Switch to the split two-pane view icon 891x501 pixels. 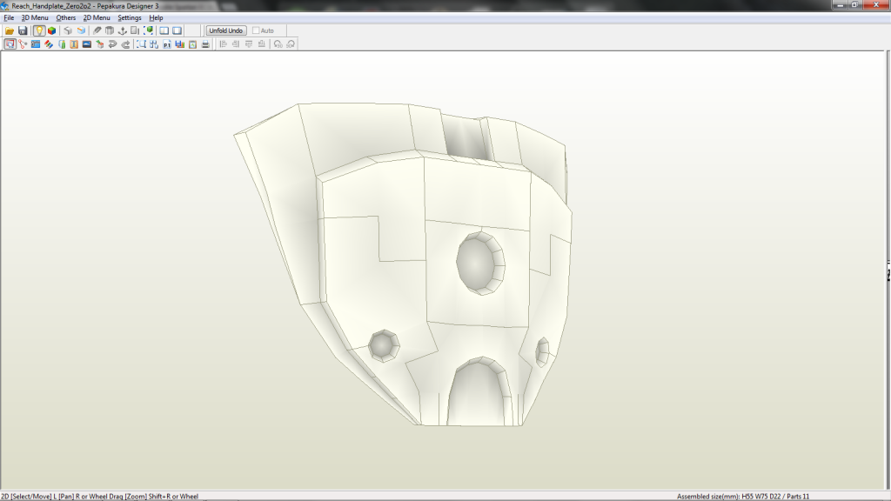click(164, 30)
